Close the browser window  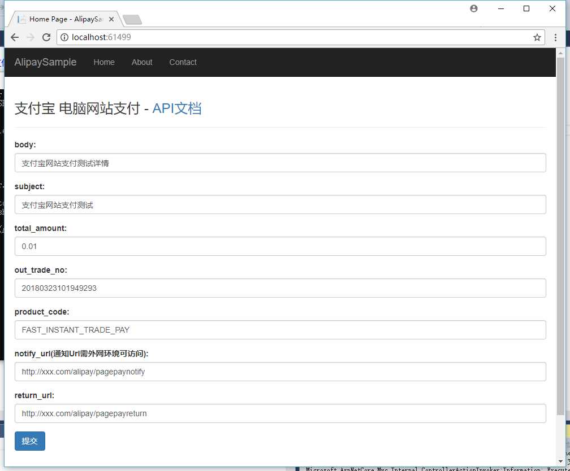pos(552,8)
